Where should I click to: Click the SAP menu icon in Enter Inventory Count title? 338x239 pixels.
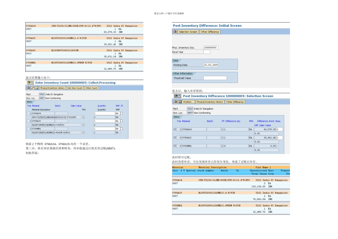coord(28,83)
